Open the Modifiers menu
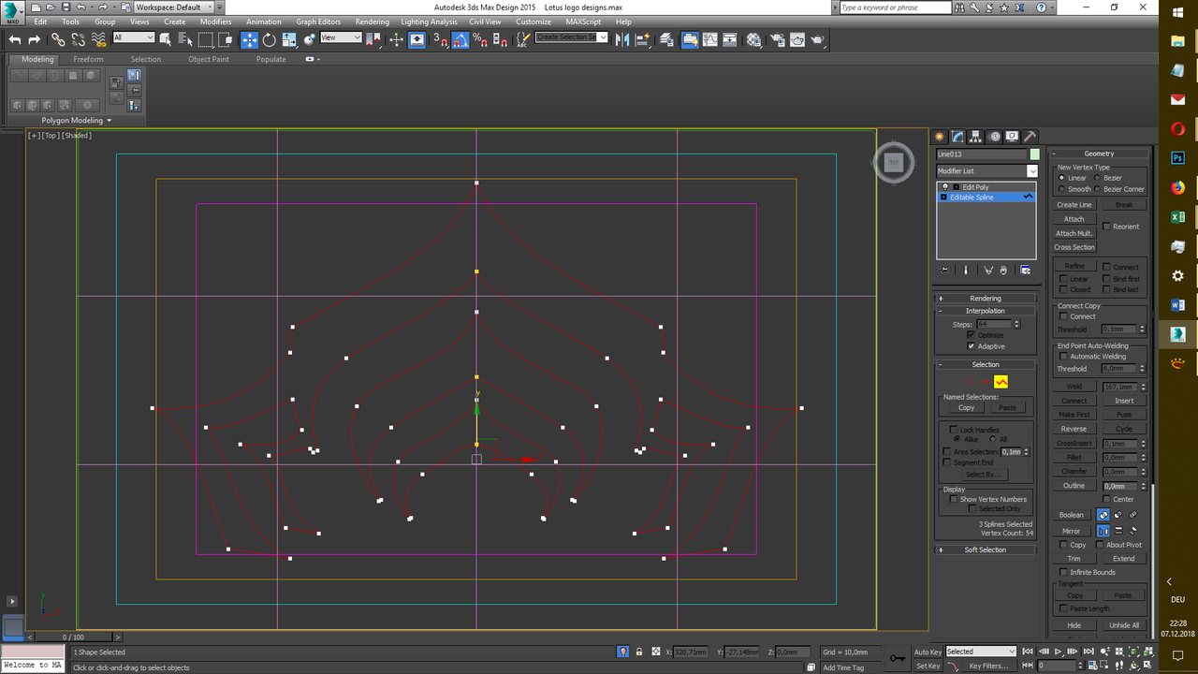 click(216, 22)
